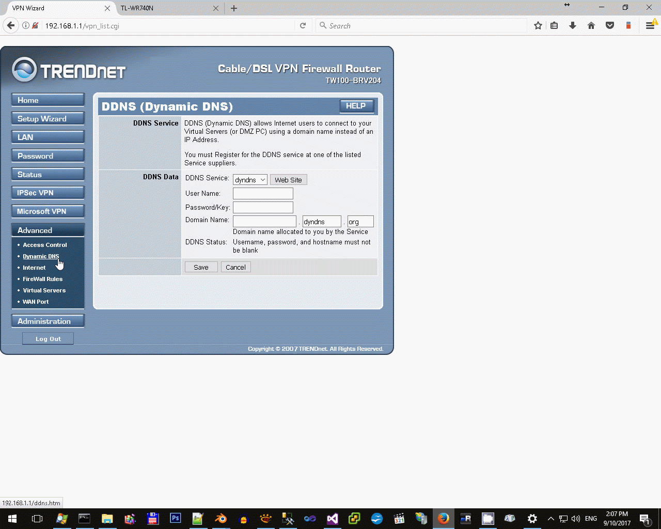Viewport: 661px width, 529px height.
Task: Open the IPSec VPN menu item
Action: (48, 193)
